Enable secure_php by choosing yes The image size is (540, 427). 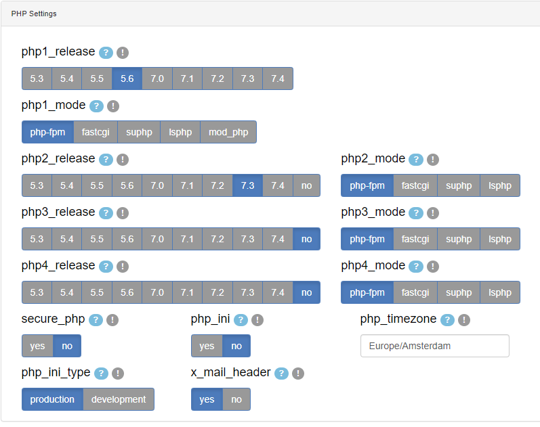(x=38, y=346)
